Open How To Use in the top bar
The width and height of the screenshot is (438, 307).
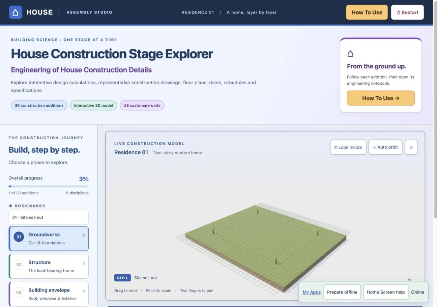[x=367, y=12]
